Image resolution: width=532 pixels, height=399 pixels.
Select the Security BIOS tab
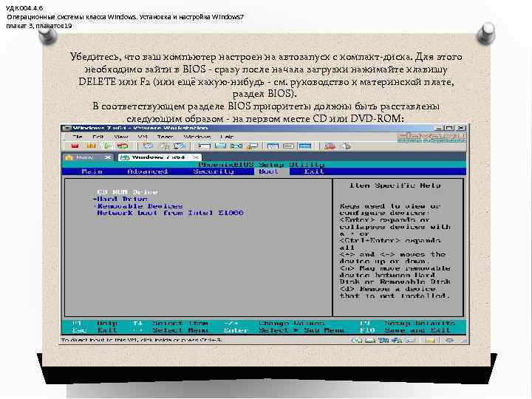(214, 171)
